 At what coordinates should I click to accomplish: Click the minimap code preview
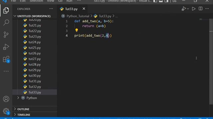pyautogui.click(x=201, y=19)
